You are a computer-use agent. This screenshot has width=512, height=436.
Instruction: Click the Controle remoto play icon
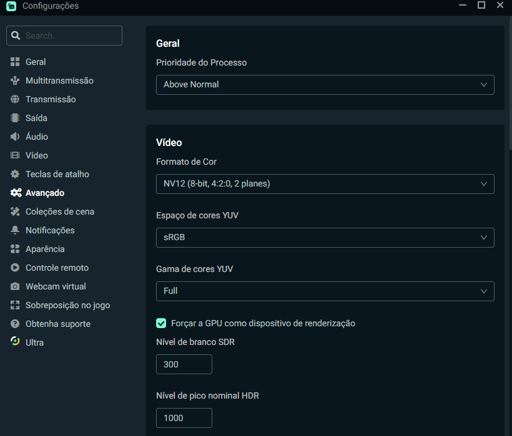[15, 268]
